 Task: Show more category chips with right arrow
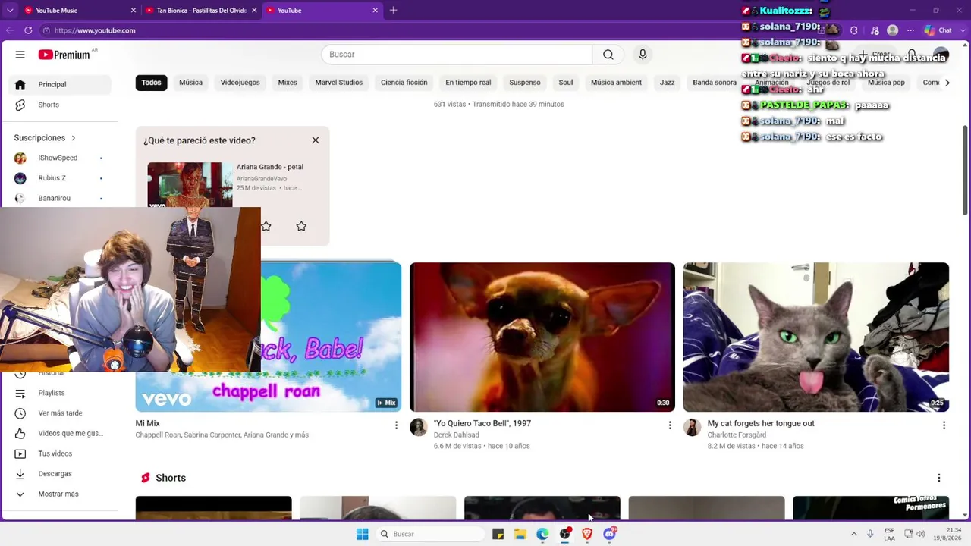click(x=947, y=83)
